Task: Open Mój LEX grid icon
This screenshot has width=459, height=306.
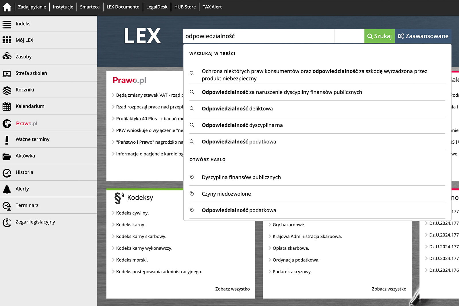Action: (7, 40)
